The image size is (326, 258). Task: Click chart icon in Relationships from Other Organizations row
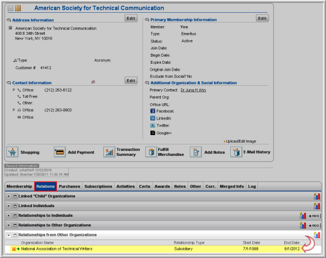tap(317, 235)
